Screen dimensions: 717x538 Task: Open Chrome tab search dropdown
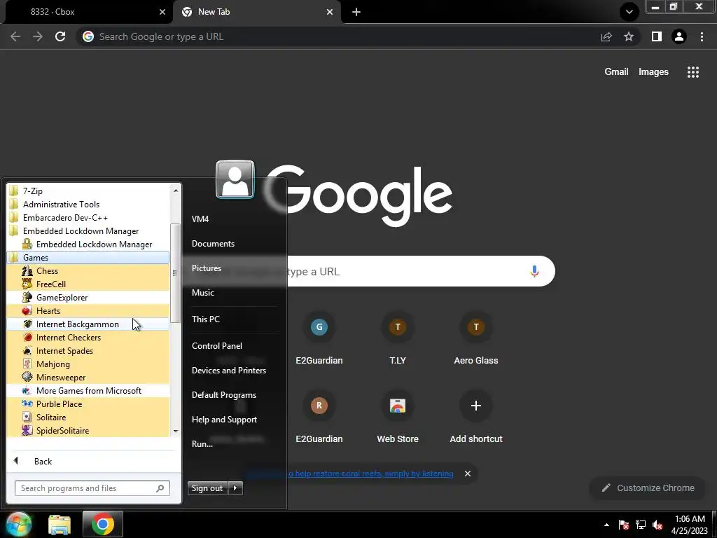point(629,12)
